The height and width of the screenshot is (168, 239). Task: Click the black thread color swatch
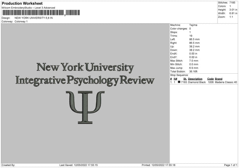pyautogui.click(x=179, y=82)
